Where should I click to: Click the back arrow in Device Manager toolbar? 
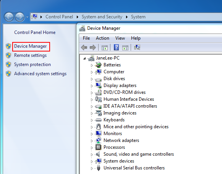click(x=84, y=47)
